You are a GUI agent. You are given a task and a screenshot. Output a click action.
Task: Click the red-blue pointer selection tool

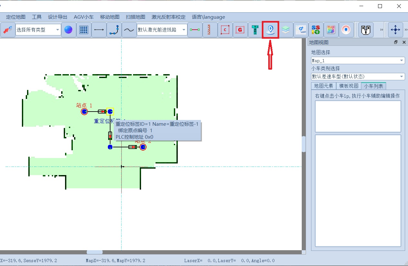point(8,30)
